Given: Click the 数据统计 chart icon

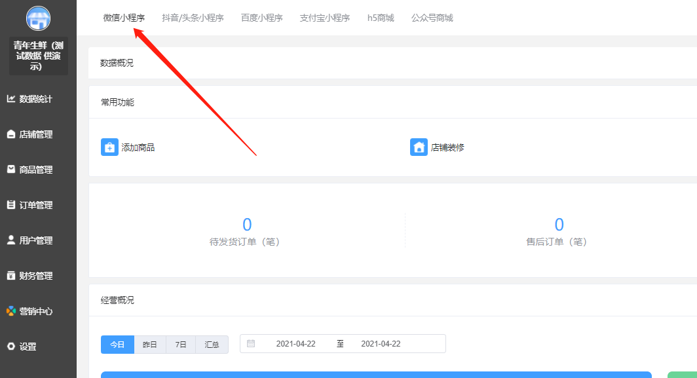Looking at the screenshot, I should (x=11, y=99).
